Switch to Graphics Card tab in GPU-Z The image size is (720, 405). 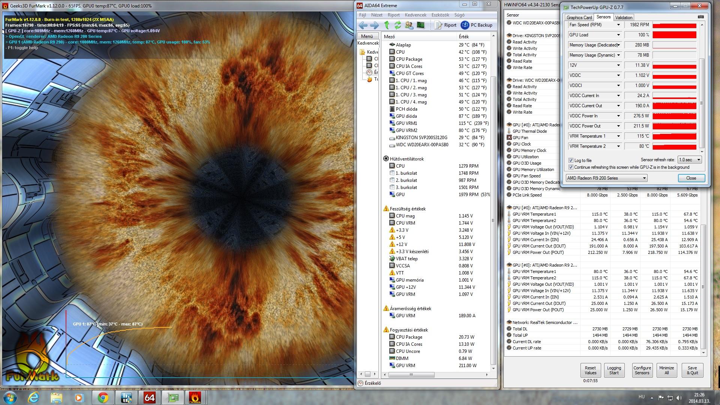click(x=579, y=17)
